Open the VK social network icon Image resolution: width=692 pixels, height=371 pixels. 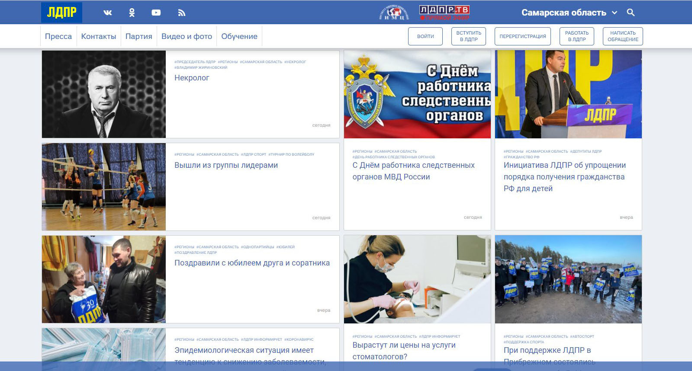point(108,13)
